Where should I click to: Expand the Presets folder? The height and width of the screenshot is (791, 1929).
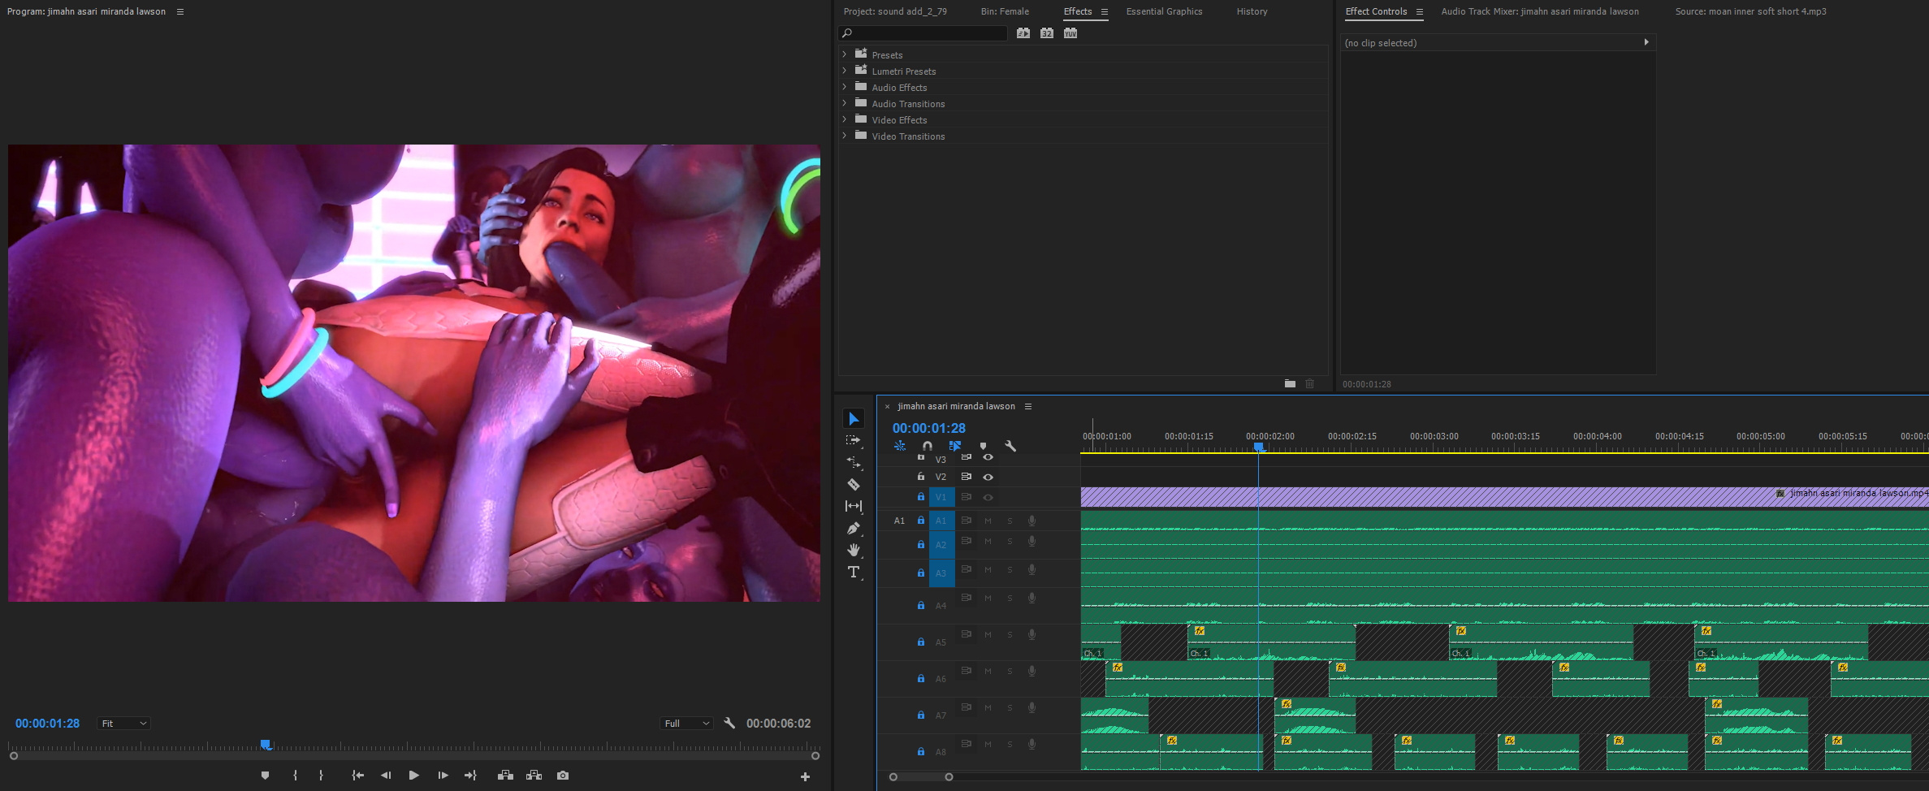(845, 54)
